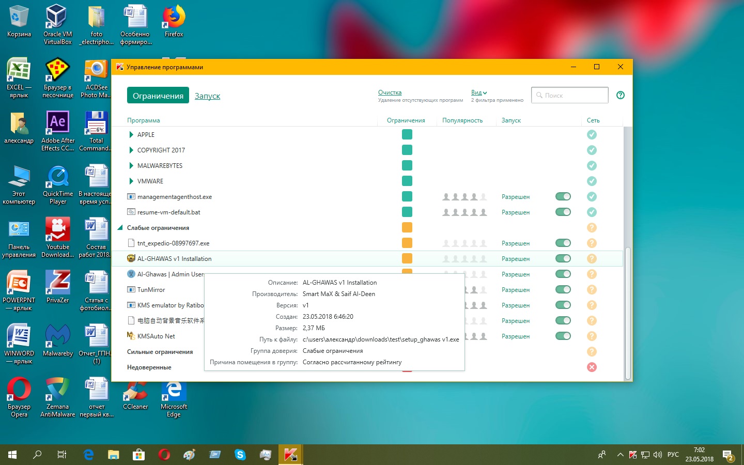Show hidden system tray icons
Viewport: 744px width, 465px height.
click(x=620, y=455)
